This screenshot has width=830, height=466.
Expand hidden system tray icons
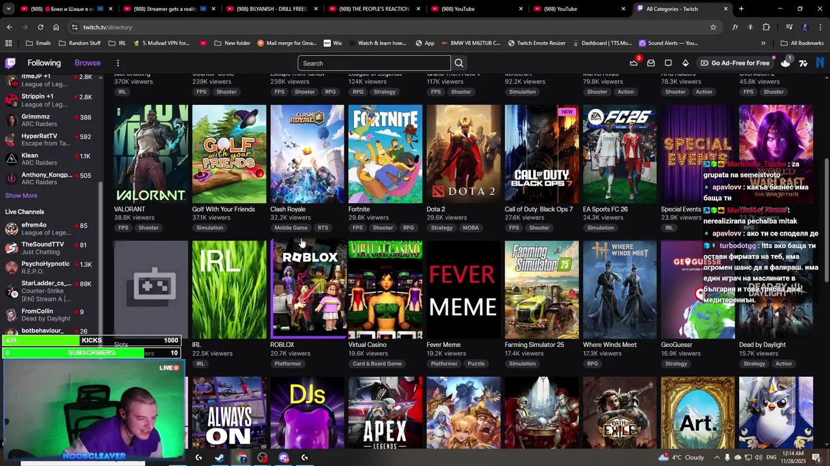tap(717, 458)
